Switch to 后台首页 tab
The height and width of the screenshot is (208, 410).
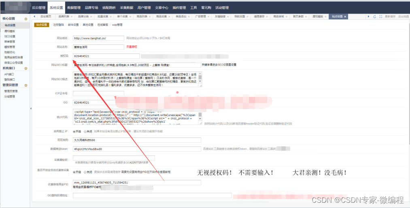pyautogui.click(x=46, y=17)
